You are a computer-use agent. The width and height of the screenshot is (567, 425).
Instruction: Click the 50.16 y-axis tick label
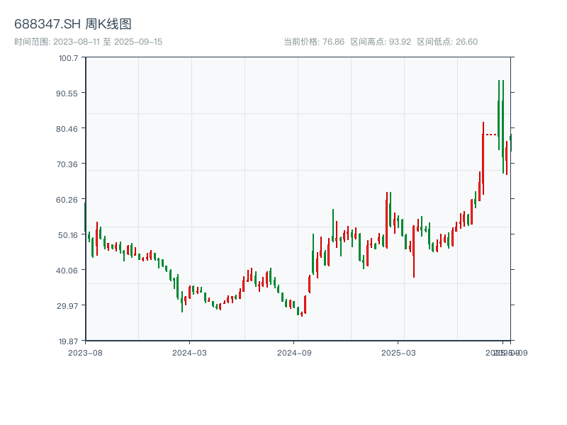(x=68, y=234)
